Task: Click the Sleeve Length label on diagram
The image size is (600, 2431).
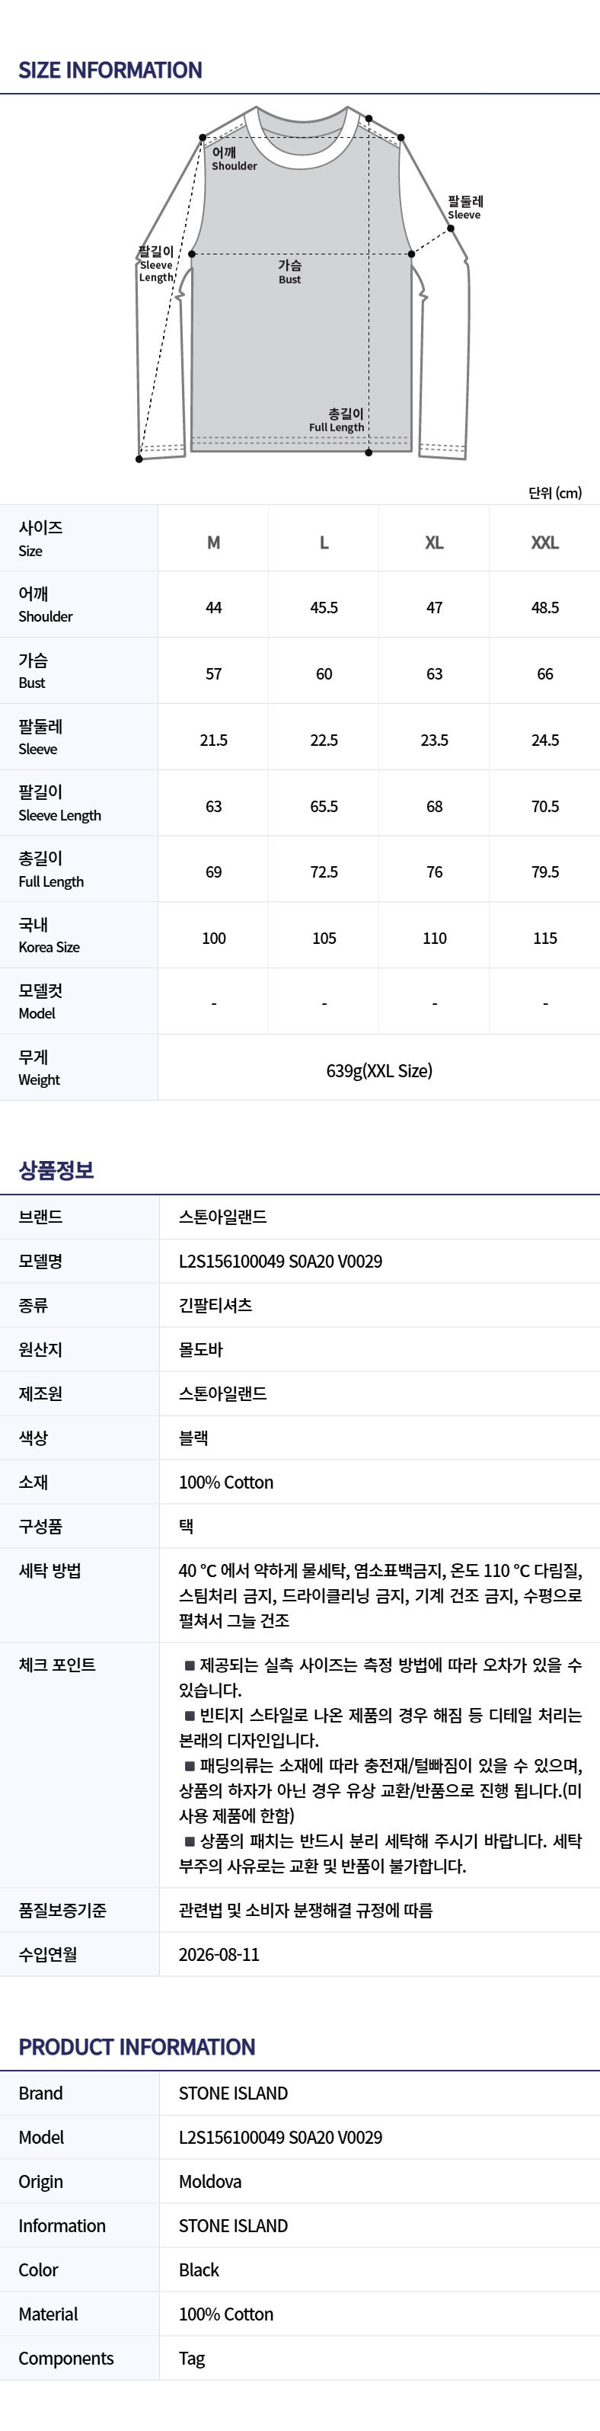Action: [157, 264]
